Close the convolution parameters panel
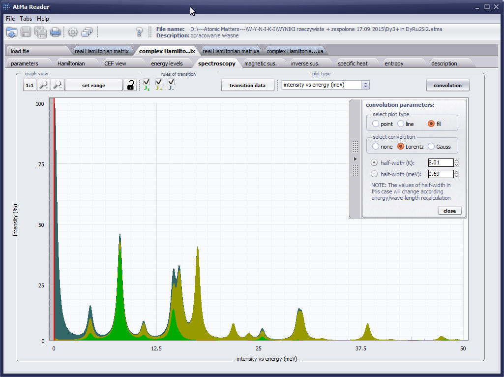 point(449,210)
